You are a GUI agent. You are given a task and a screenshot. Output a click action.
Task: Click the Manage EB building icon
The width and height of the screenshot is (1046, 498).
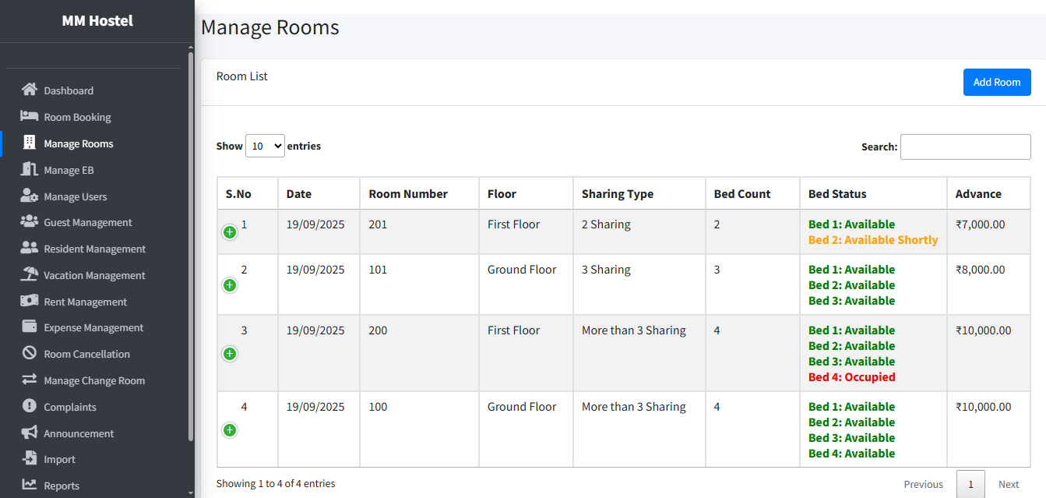tap(30, 169)
